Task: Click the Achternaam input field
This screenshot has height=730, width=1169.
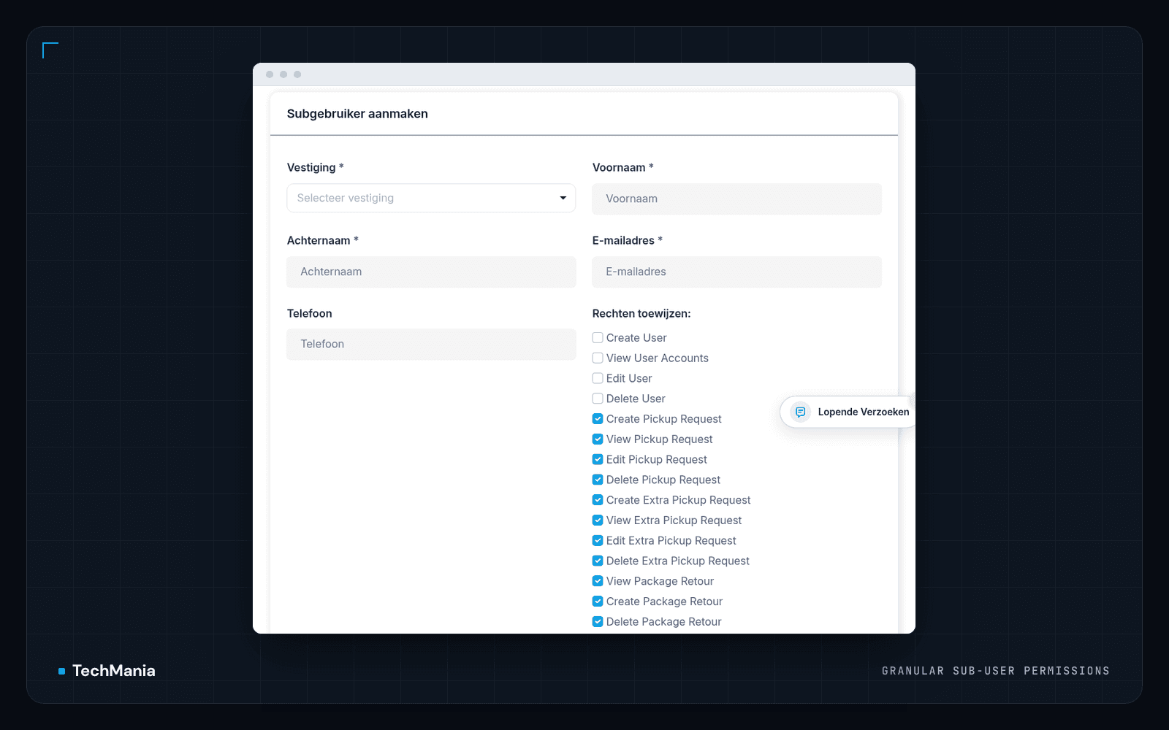Action: (431, 272)
